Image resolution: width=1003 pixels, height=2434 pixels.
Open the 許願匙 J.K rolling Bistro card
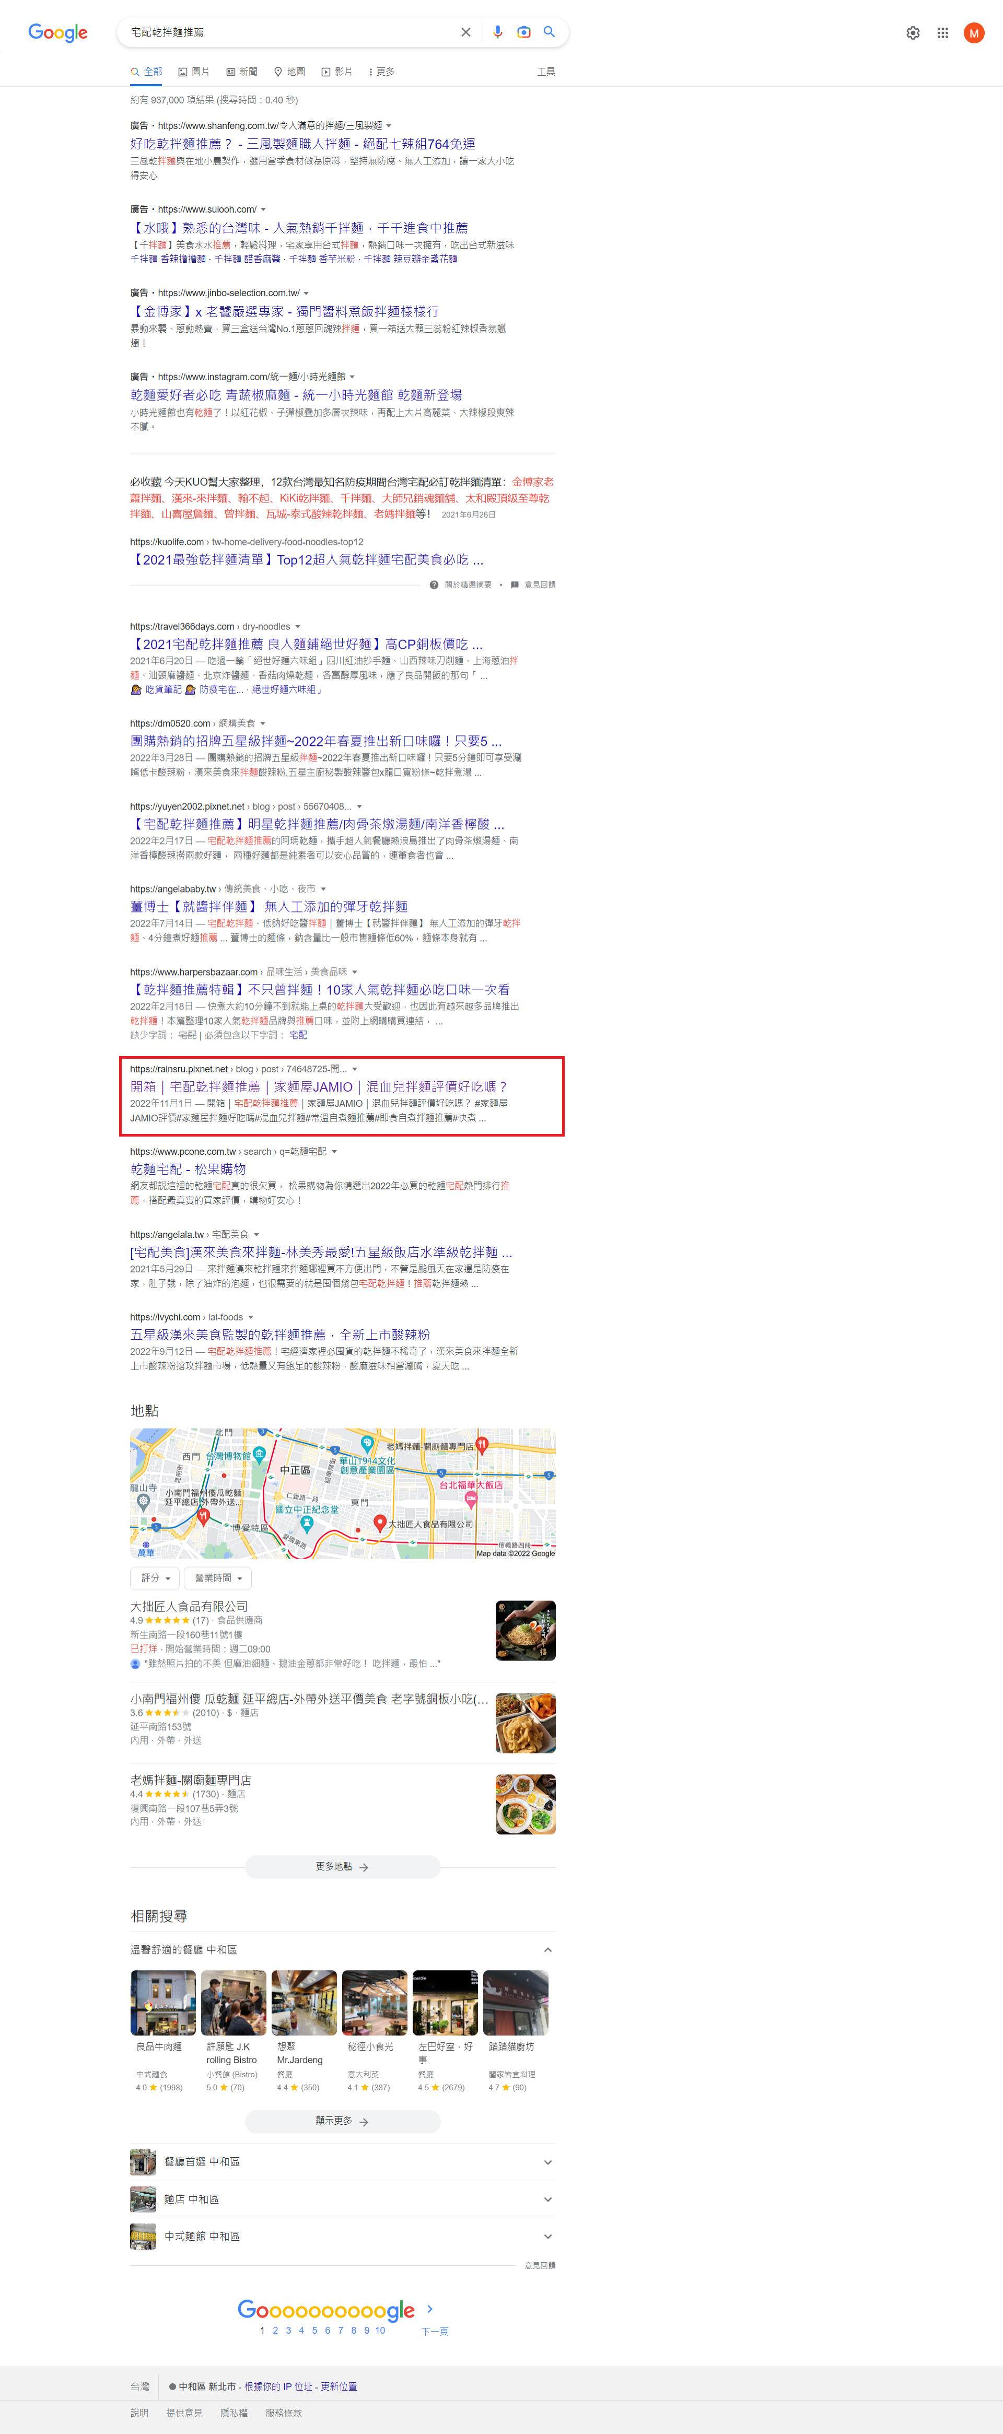[234, 2031]
